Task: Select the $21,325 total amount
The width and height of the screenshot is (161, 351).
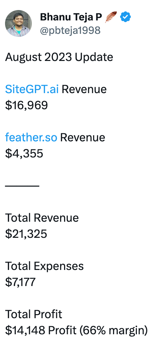Action: coord(26,234)
